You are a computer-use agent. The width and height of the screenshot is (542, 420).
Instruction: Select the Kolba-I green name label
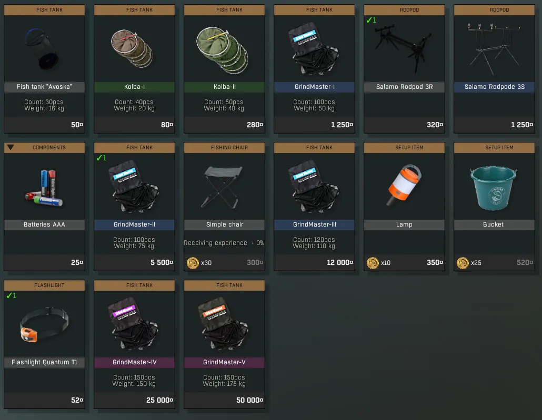pos(135,87)
